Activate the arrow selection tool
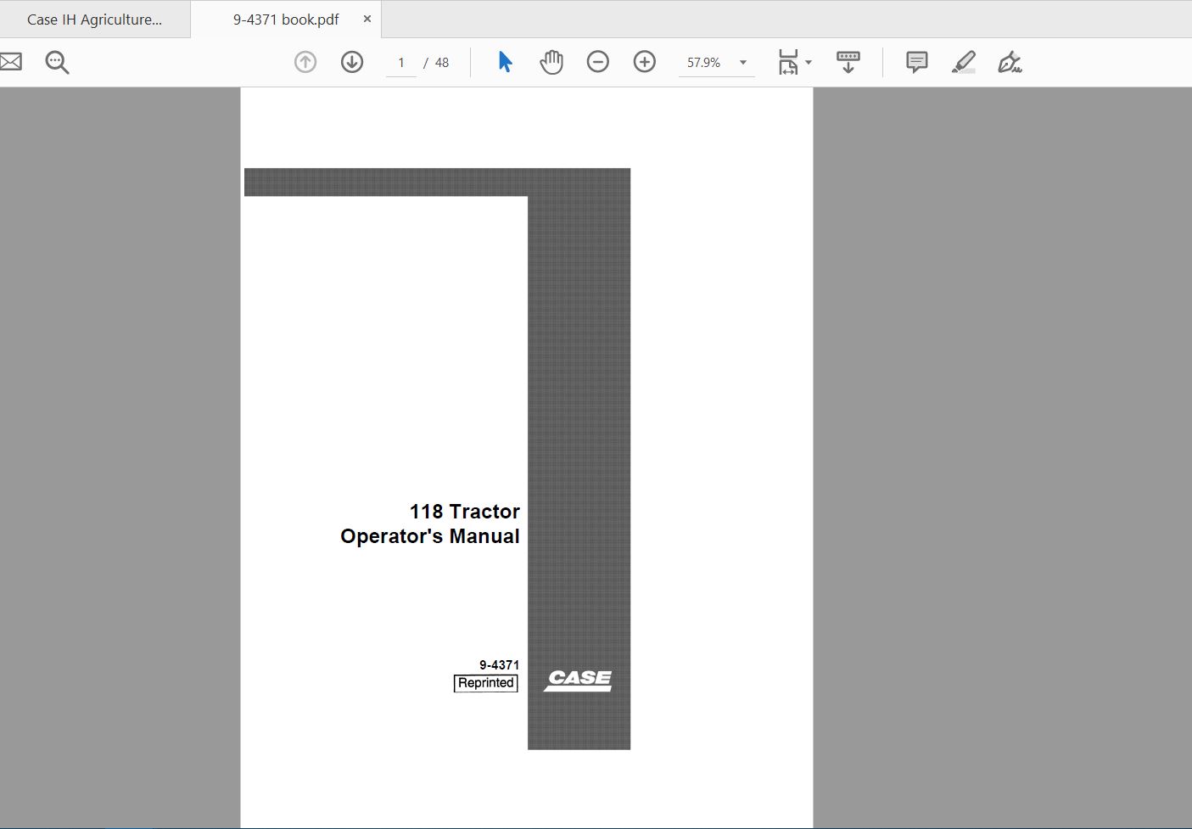This screenshot has width=1192, height=829. (505, 62)
